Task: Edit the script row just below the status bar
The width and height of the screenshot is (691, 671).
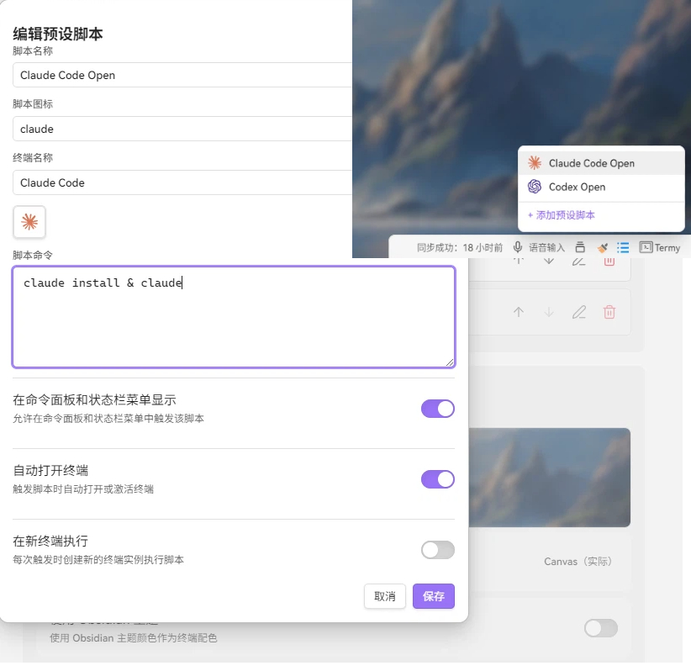Action: (579, 261)
